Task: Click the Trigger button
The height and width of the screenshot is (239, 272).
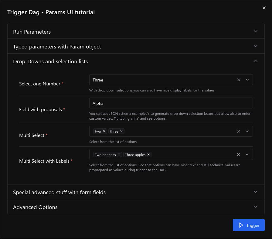Action: point(249,225)
